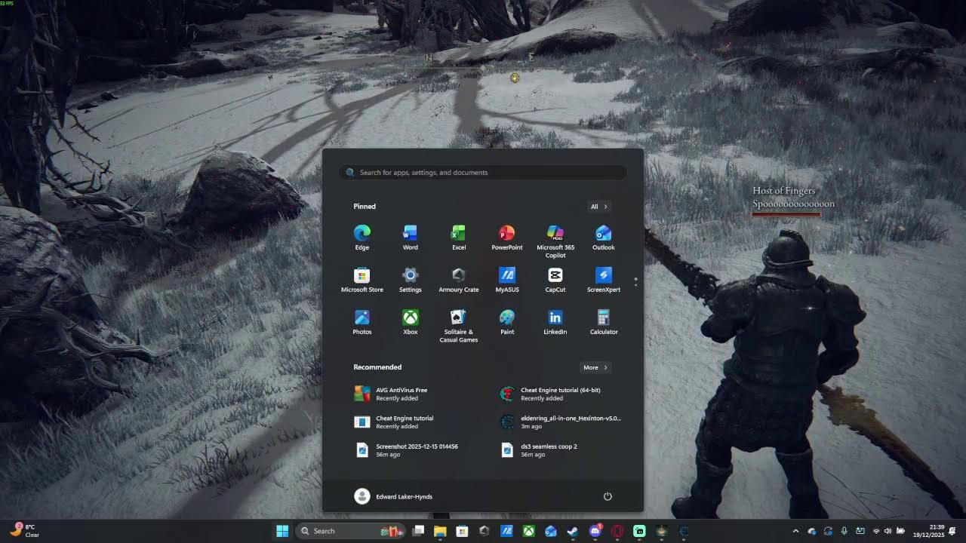Click volume speaker tray icon
Image resolution: width=966 pixels, height=543 pixels.
(888, 531)
